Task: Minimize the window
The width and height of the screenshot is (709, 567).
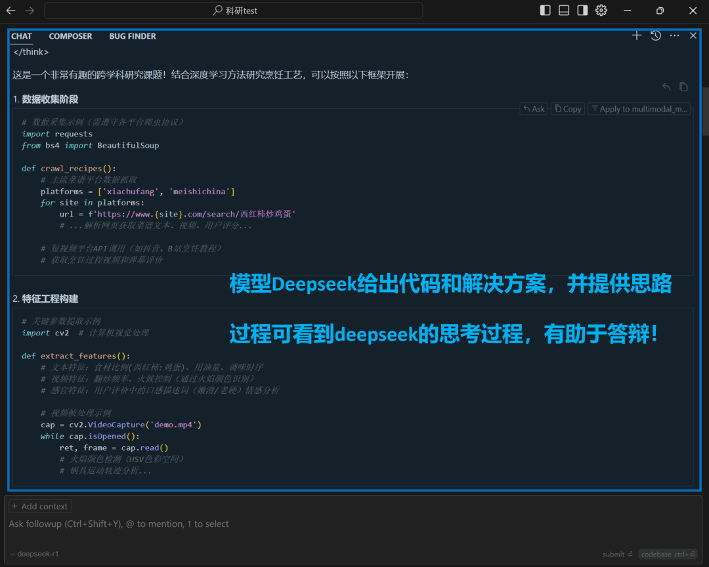Action: [x=627, y=10]
